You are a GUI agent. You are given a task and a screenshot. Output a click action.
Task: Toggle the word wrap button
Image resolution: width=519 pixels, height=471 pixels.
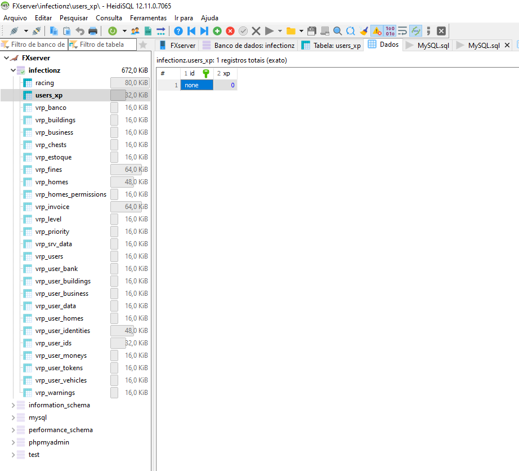click(x=402, y=31)
